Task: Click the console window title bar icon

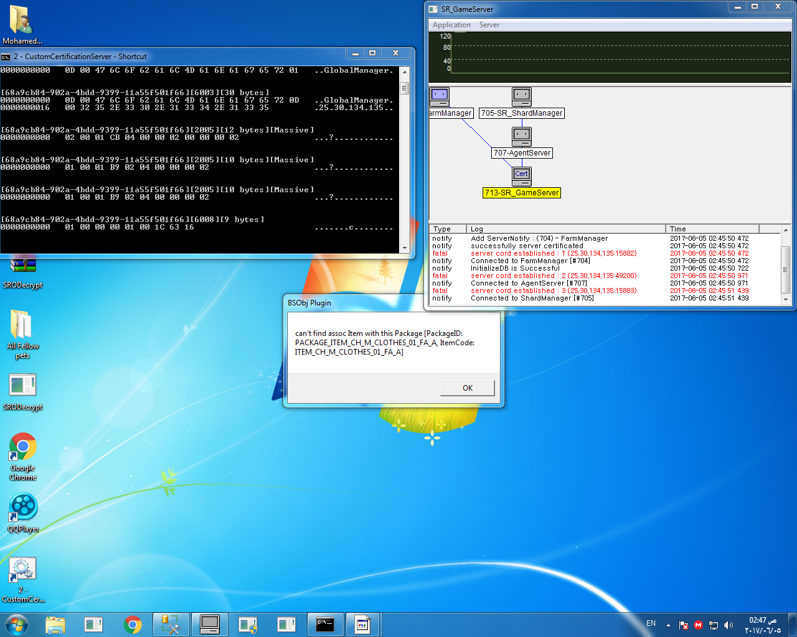Action: pyautogui.click(x=6, y=57)
